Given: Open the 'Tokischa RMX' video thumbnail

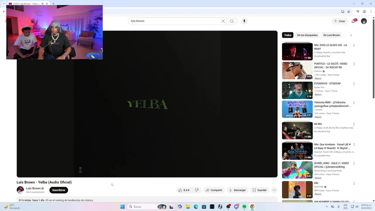Looking at the screenshot, I should tap(297, 109).
